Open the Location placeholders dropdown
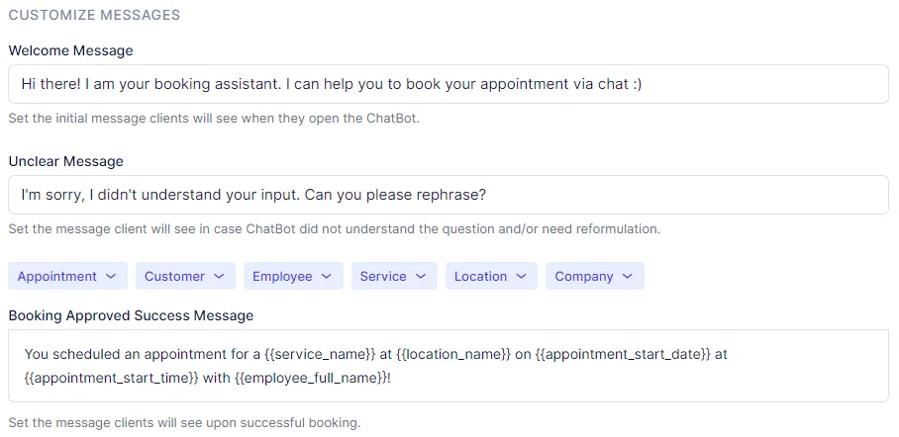This screenshot has width=899, height=437. (491, 277)
